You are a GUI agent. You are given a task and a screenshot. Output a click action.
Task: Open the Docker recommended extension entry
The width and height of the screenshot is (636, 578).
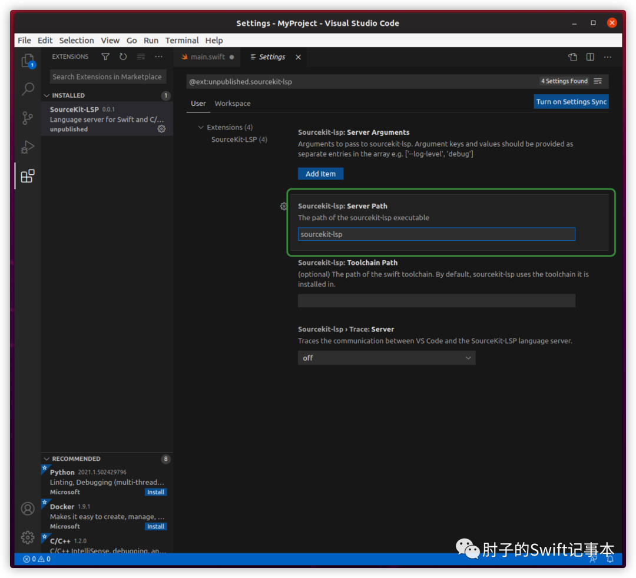point(107,516)
